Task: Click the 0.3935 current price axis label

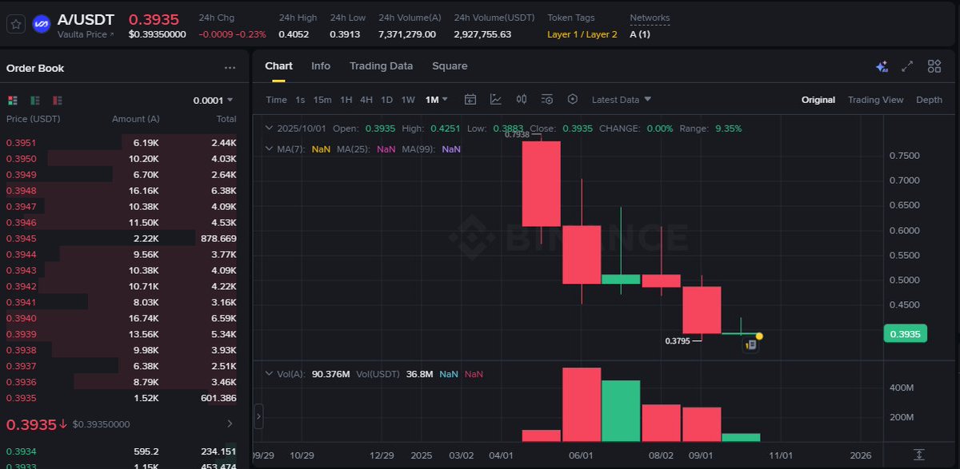Action: tap(905, 334)
